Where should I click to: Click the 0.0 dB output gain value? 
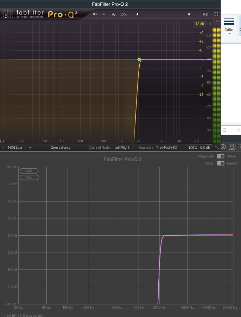[x=205, y=148]
